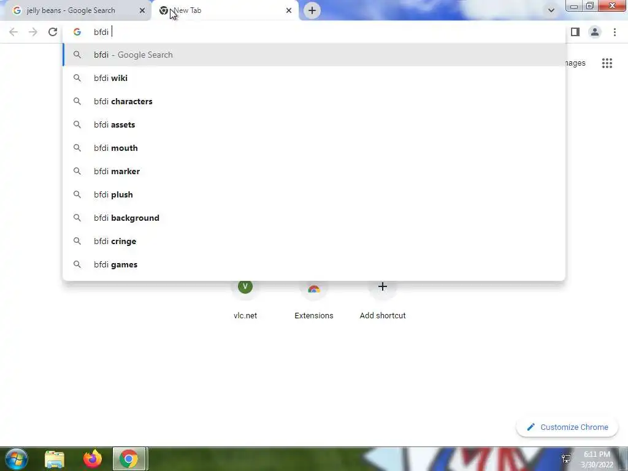Open Customize Chrome
The height and width of the screenshot is (471, 628).
[x=567, y=427]
